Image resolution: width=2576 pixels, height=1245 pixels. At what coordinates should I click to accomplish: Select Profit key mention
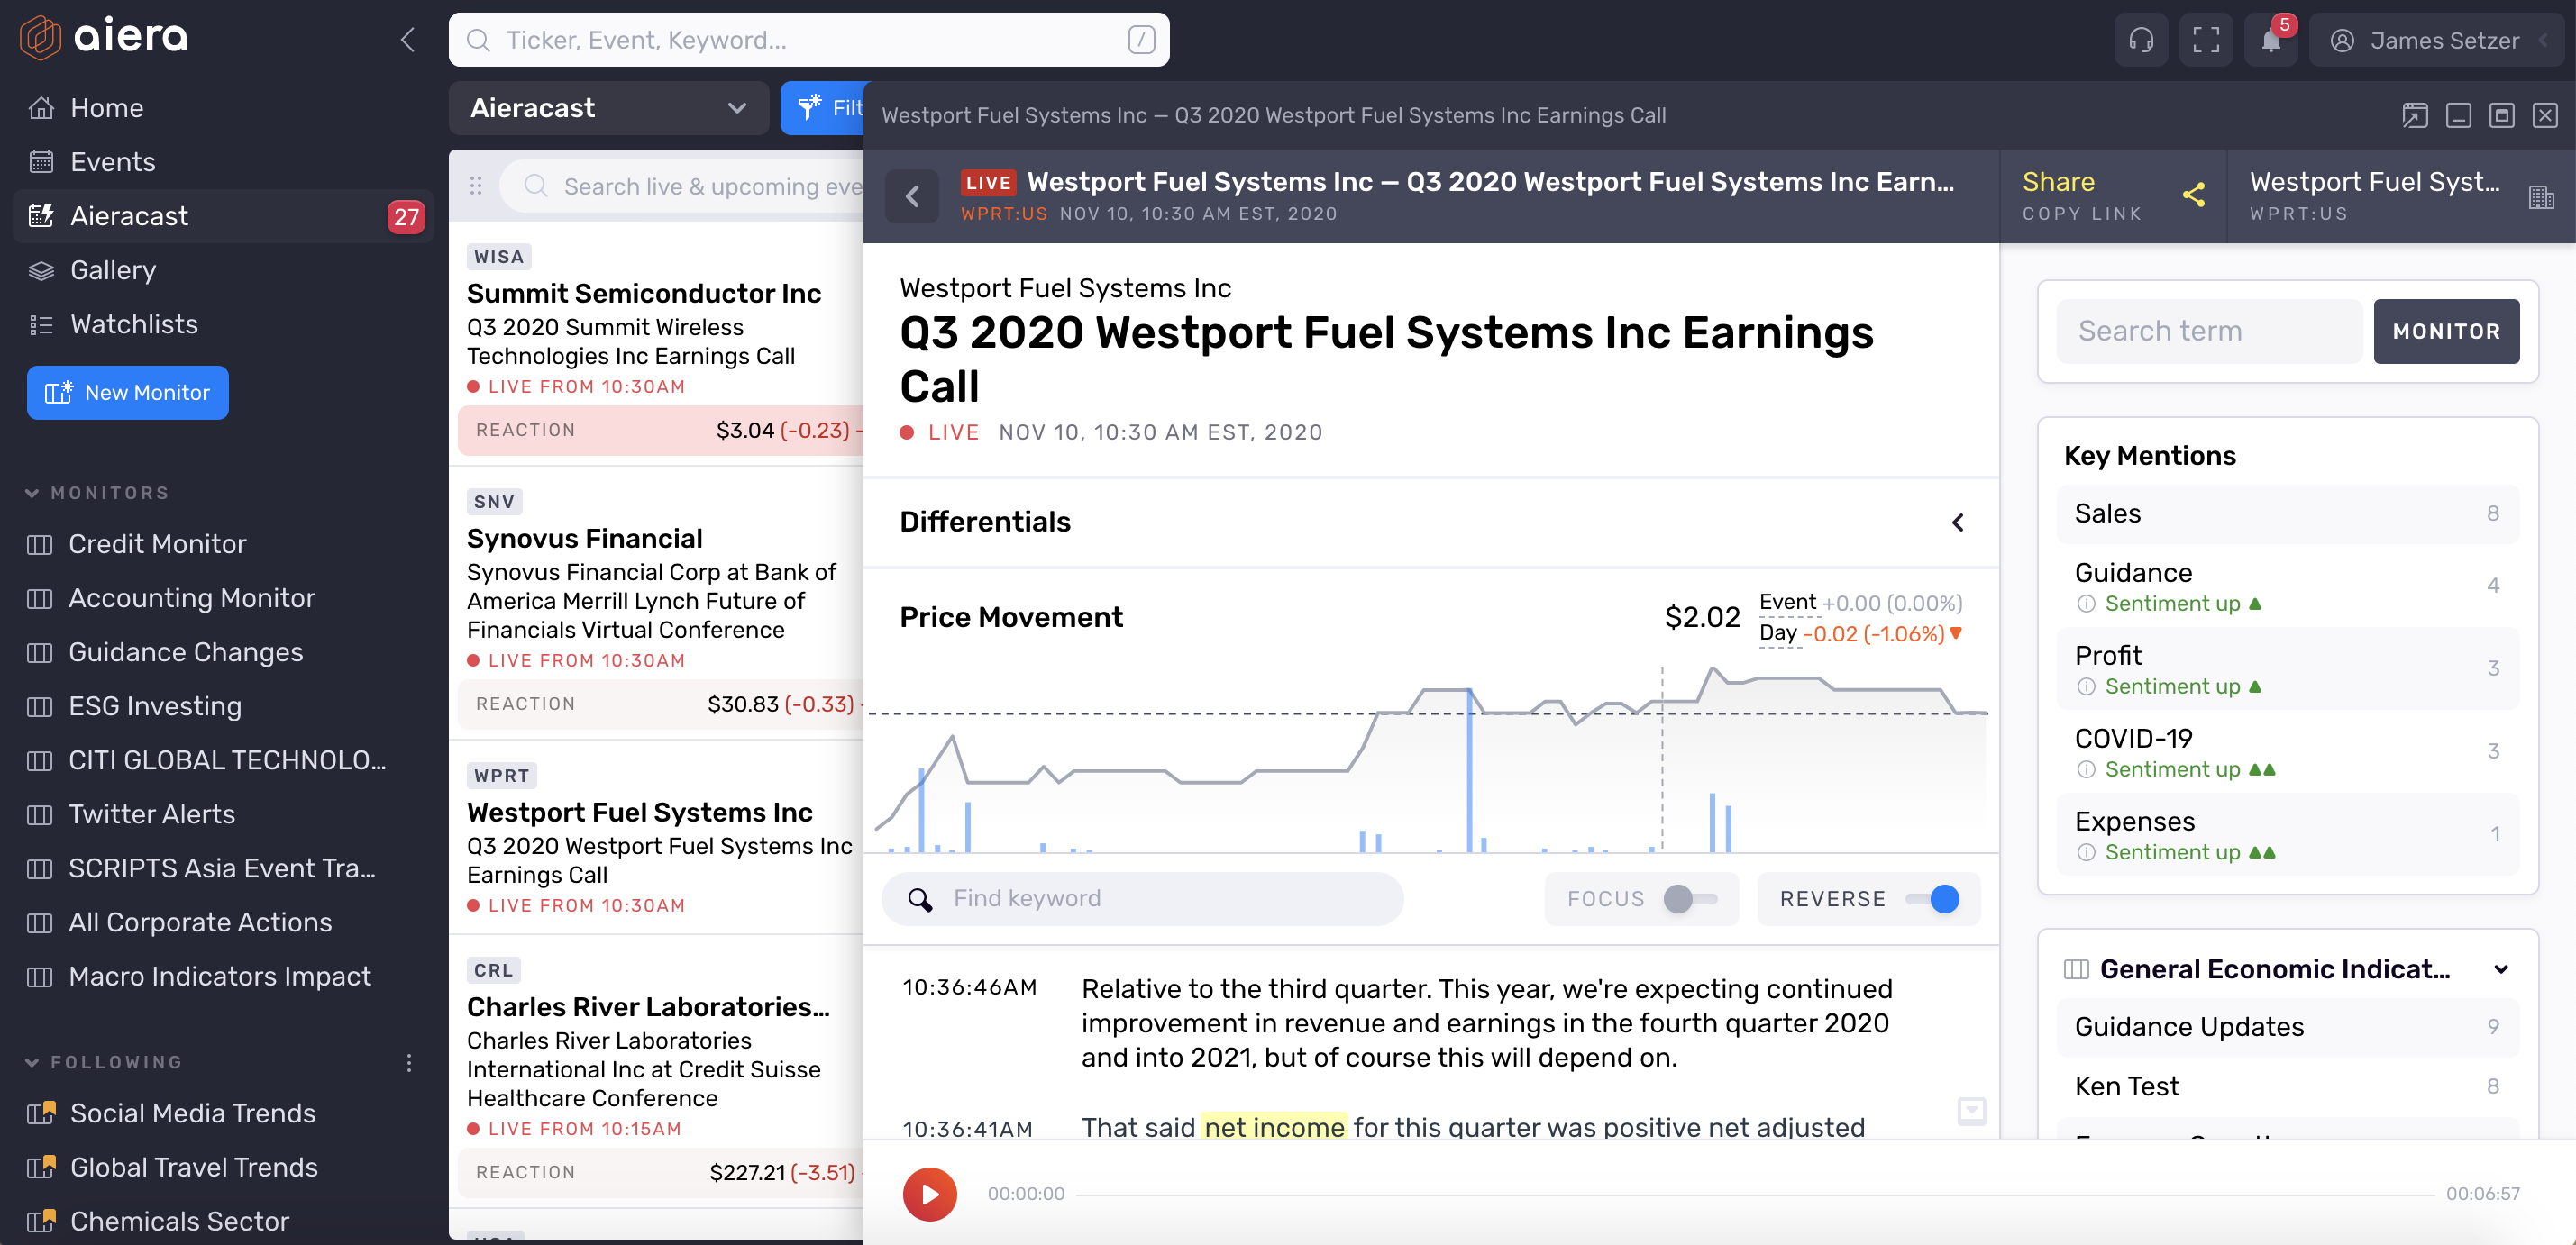[x=2287, y=668]
